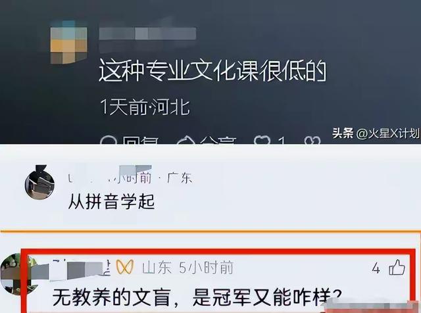
Task: Tap the like count 4
Action: point(376,268)
